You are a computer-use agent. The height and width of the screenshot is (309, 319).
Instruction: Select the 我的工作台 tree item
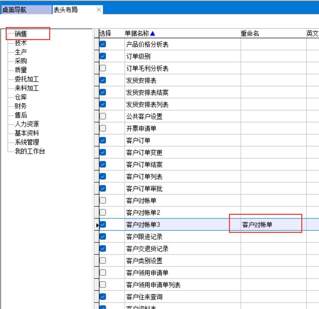30,151
